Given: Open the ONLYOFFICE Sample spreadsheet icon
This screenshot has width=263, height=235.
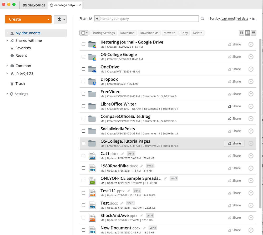Looking at the screenshot, I should tap(92, 181).
